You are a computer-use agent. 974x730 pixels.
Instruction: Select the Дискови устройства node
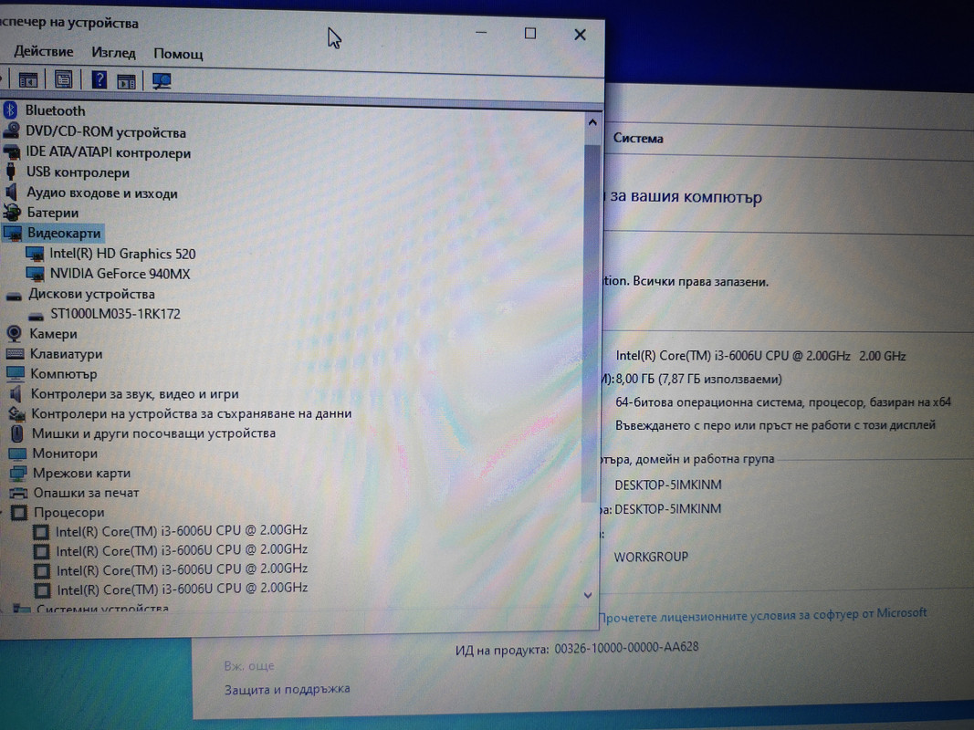click(91, 294)
